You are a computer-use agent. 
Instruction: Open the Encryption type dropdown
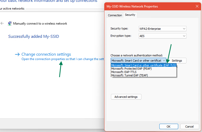pyautogui.click(x=162, y=36)
